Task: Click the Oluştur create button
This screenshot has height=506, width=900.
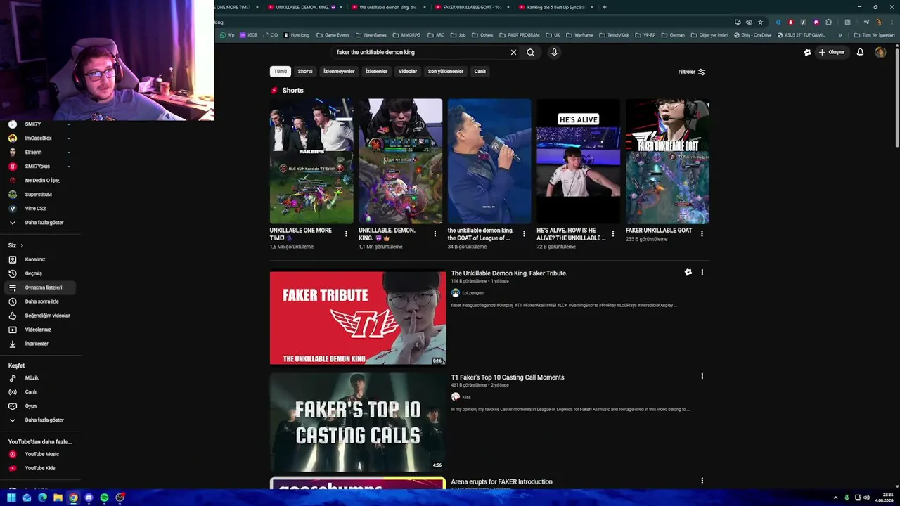Action: click(831, 52)
